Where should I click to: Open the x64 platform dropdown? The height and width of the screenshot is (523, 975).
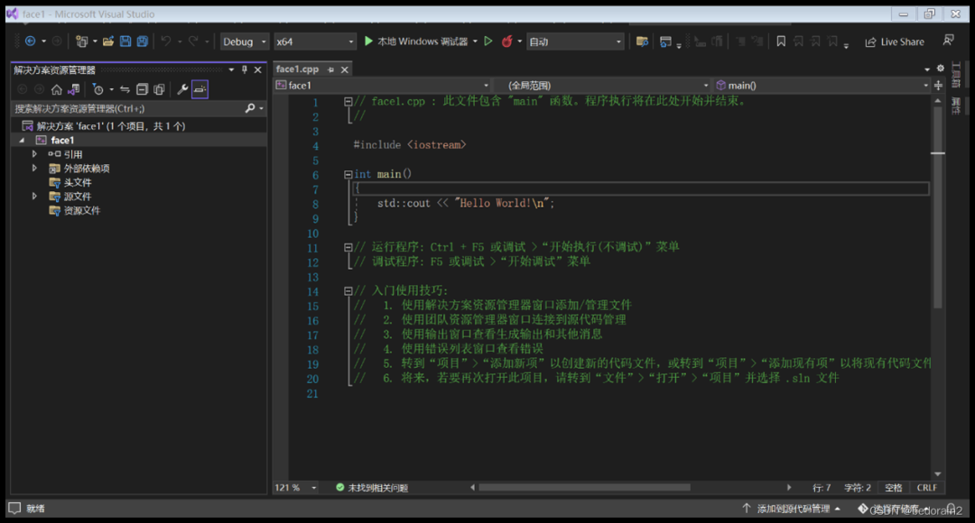(315, 41)
